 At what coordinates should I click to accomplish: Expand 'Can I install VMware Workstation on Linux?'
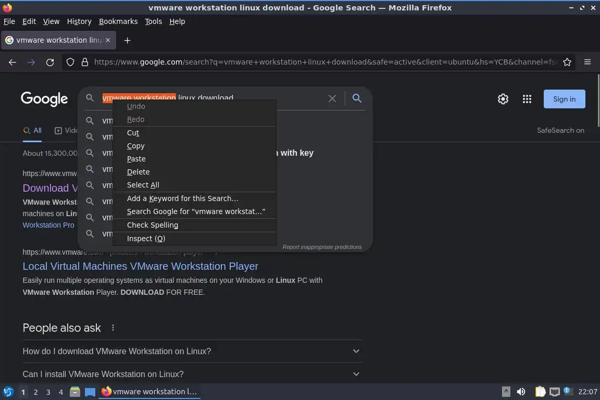click(x=193, y=374)
